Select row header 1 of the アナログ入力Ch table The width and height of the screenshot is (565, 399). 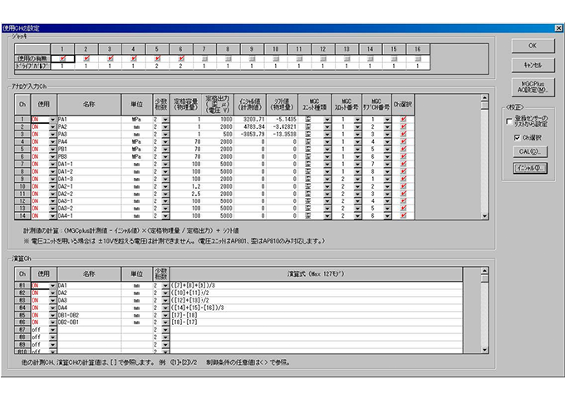click(22, 120)
